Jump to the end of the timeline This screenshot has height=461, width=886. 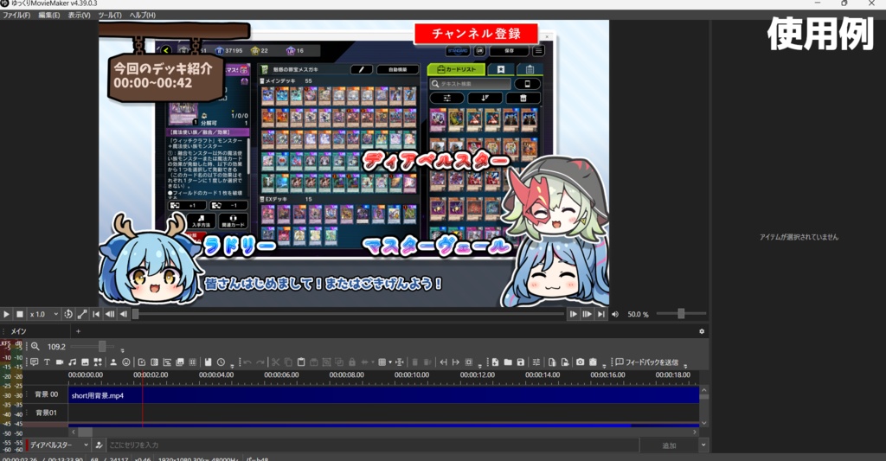[600, 314]
